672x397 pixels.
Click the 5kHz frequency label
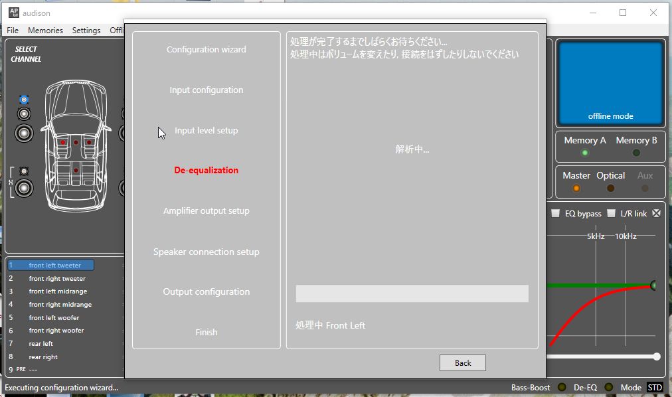[596, 236]
